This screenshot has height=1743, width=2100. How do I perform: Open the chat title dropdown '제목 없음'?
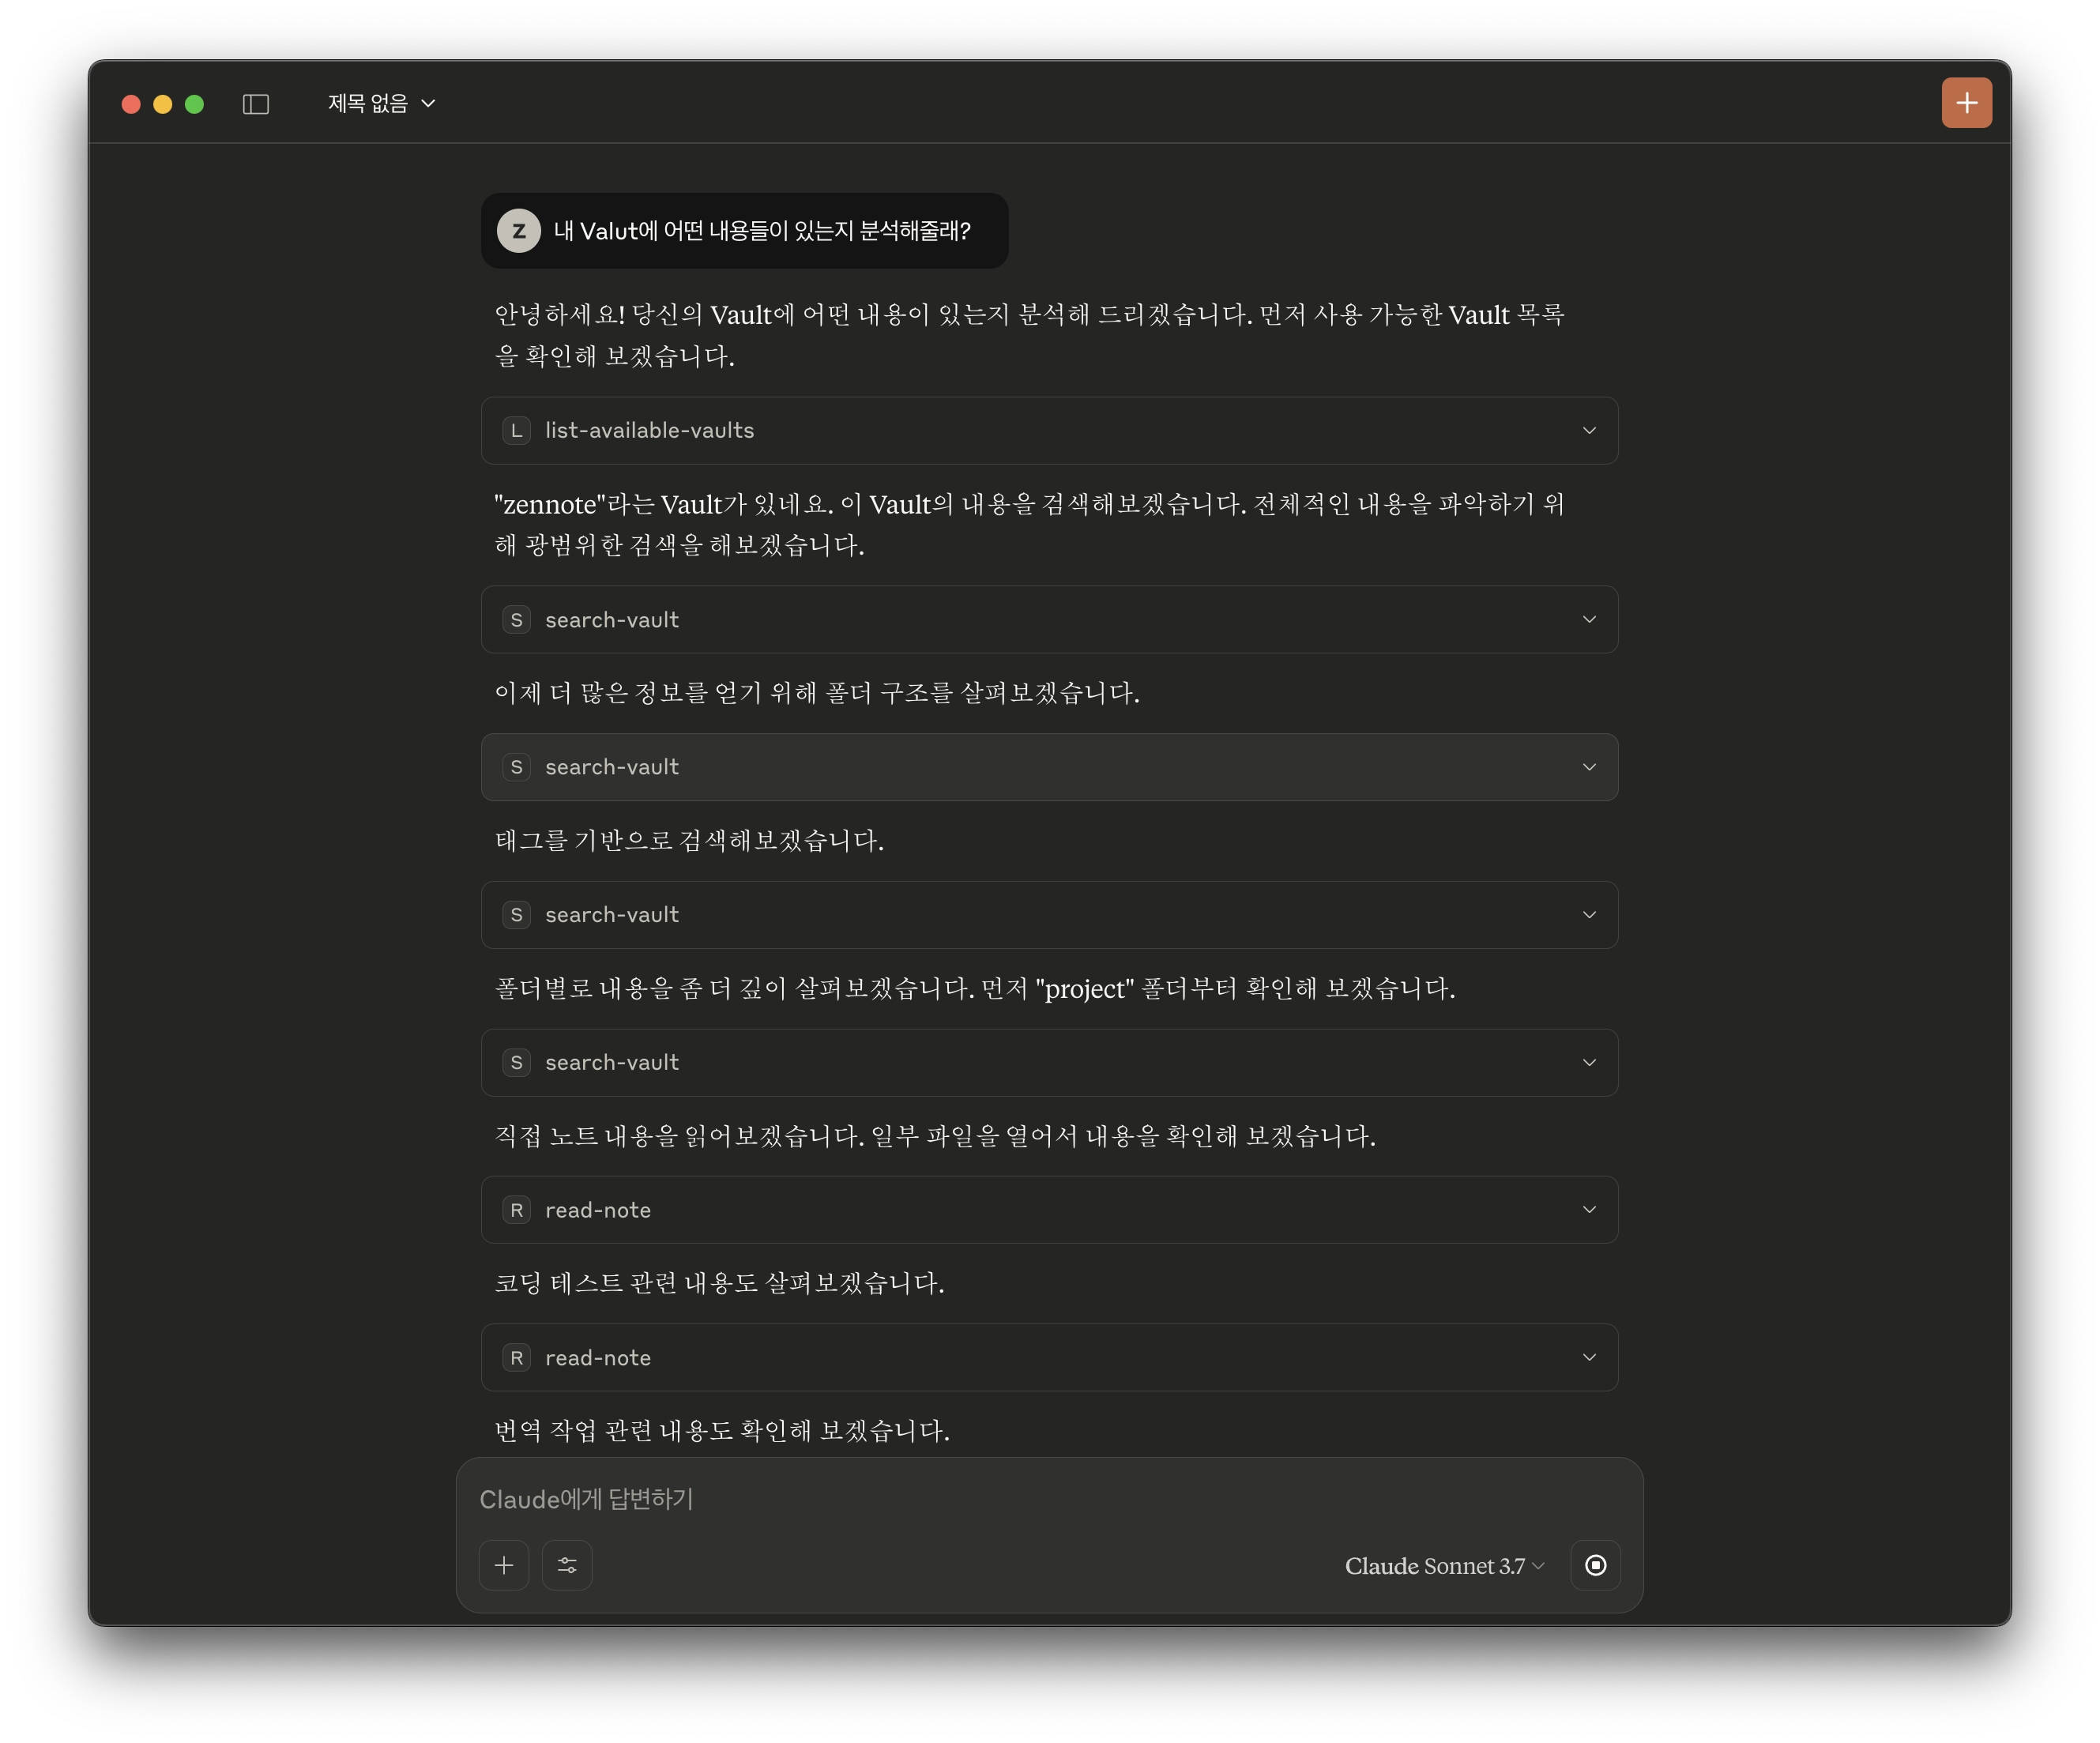point(381,104)
